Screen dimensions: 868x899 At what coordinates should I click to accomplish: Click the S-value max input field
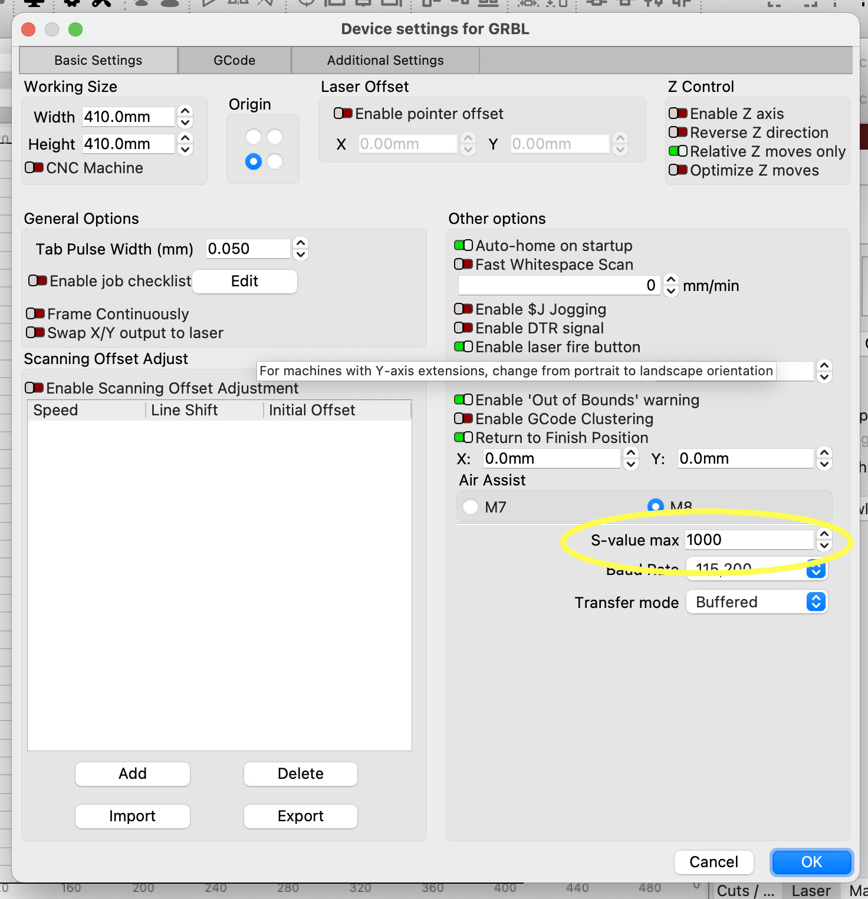pyautogui.click(x=749, y=540)
